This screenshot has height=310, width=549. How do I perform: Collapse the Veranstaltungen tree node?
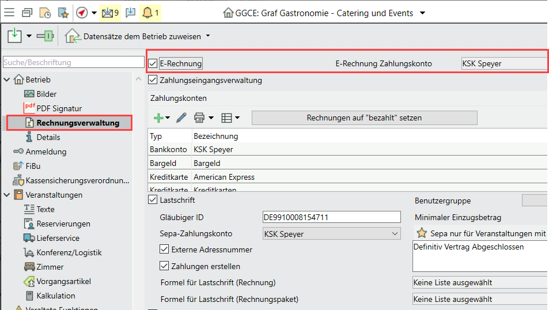click(x=7, y=195)
